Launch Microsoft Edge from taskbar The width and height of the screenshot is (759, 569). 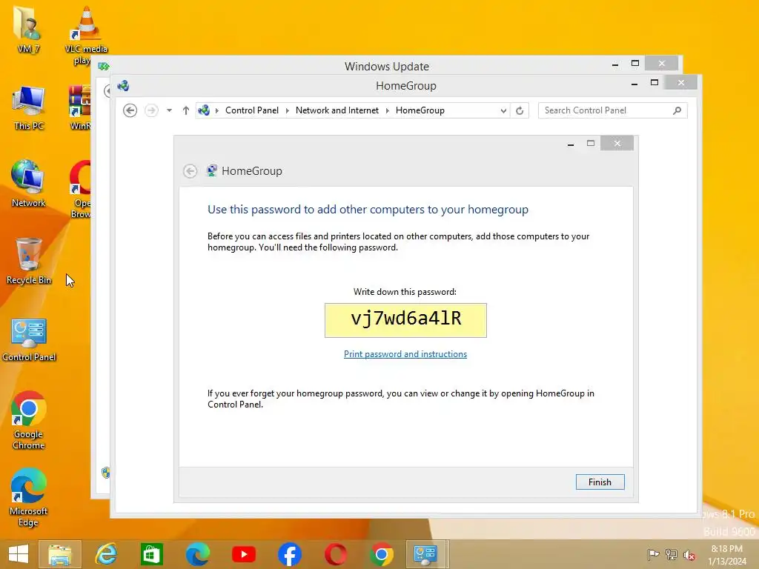197,554
